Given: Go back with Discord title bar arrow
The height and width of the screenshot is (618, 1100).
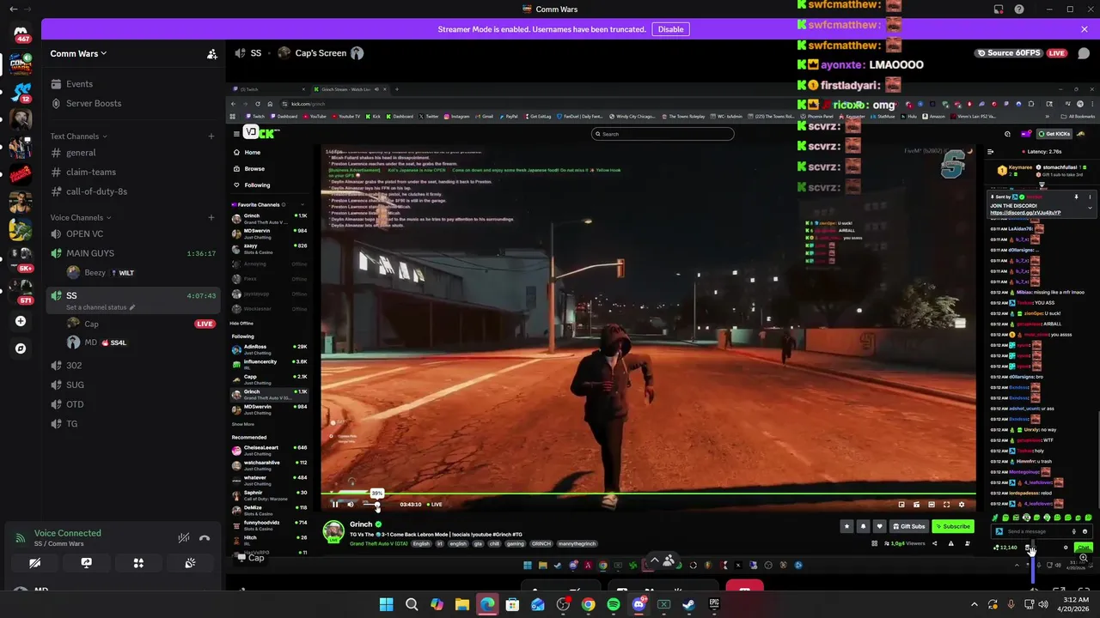Looking at the screenshot, I should pos(13,9).
